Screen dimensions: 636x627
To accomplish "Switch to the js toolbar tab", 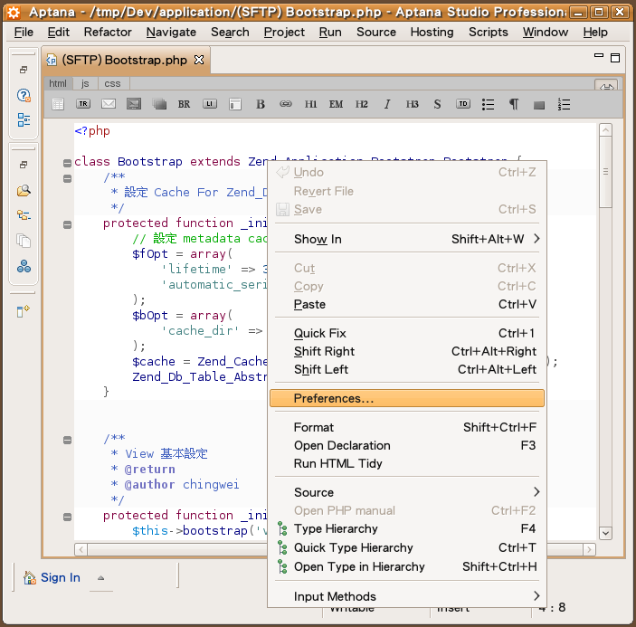I will (x=85, y=83).
